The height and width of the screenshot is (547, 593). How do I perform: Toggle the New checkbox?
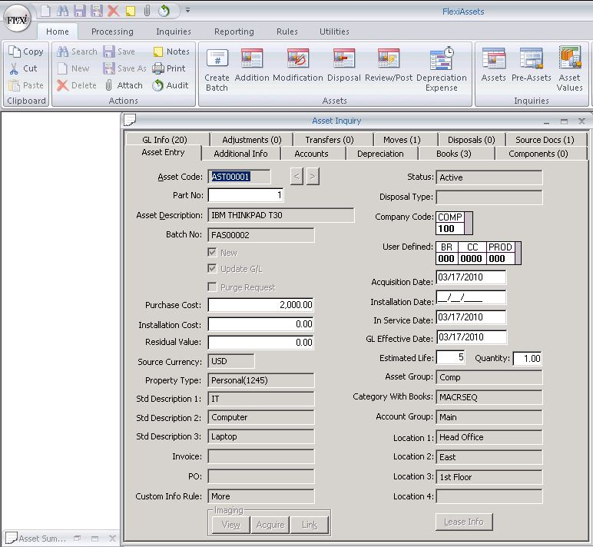point(213,252)
